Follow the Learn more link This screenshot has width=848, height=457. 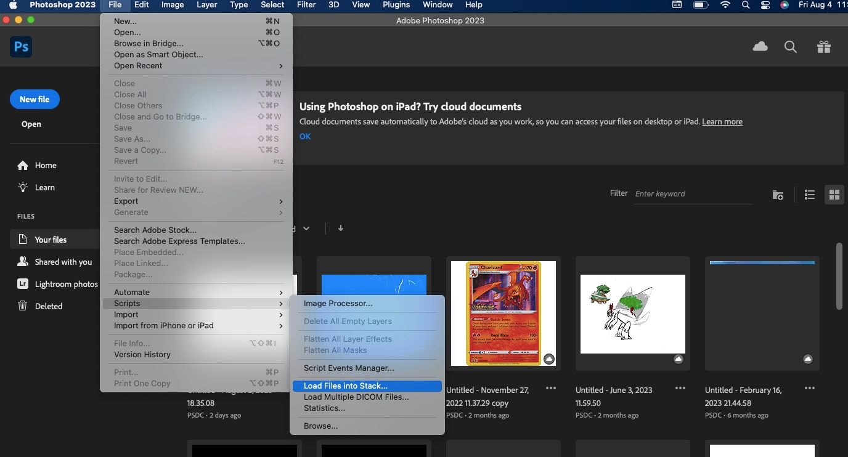click(722, 122)
